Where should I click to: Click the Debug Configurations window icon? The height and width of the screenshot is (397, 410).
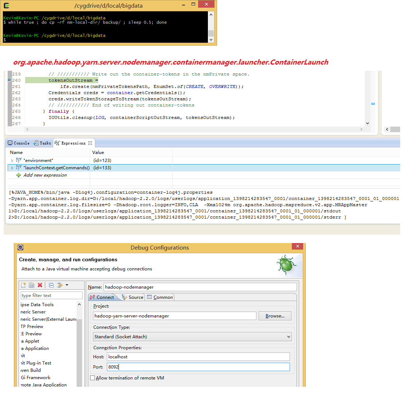pos(20,247)
